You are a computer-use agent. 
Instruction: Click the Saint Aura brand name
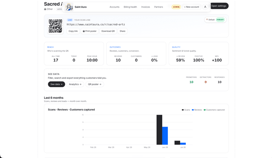point(80,7)
